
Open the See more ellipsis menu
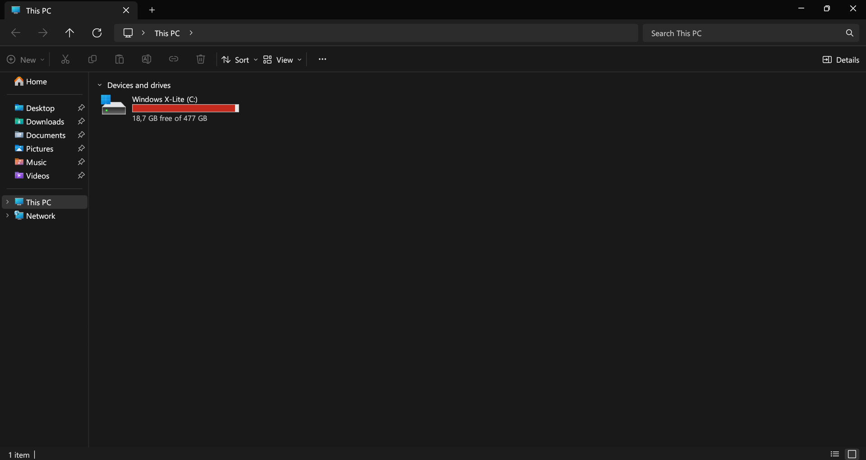tap(322, 60)
